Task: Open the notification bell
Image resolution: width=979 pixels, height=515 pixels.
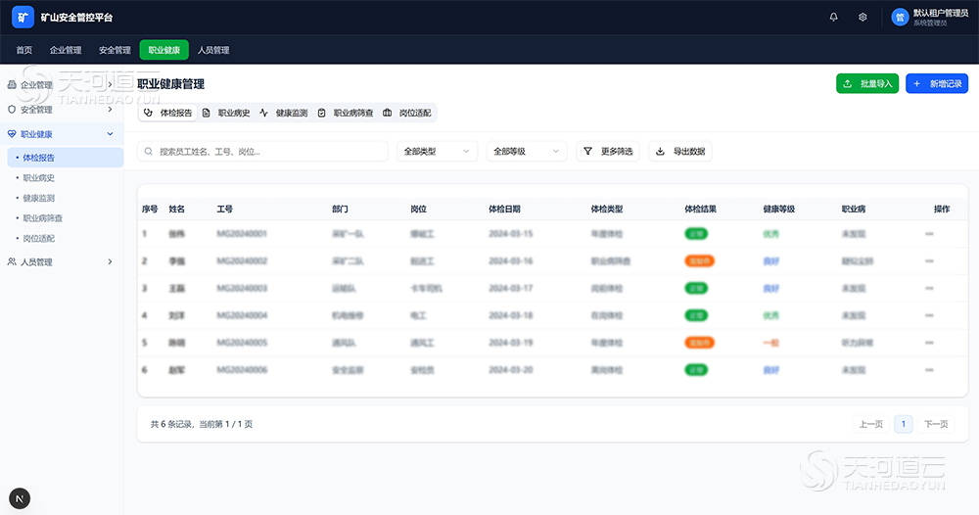Action: click(x=833, y=18)
